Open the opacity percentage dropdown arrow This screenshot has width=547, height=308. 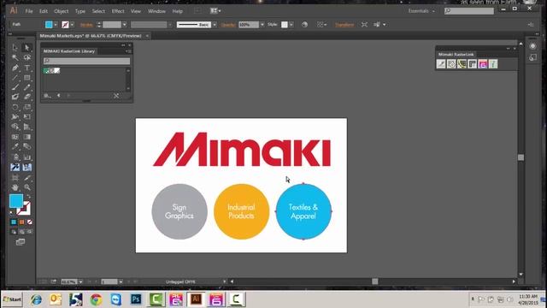262,25
